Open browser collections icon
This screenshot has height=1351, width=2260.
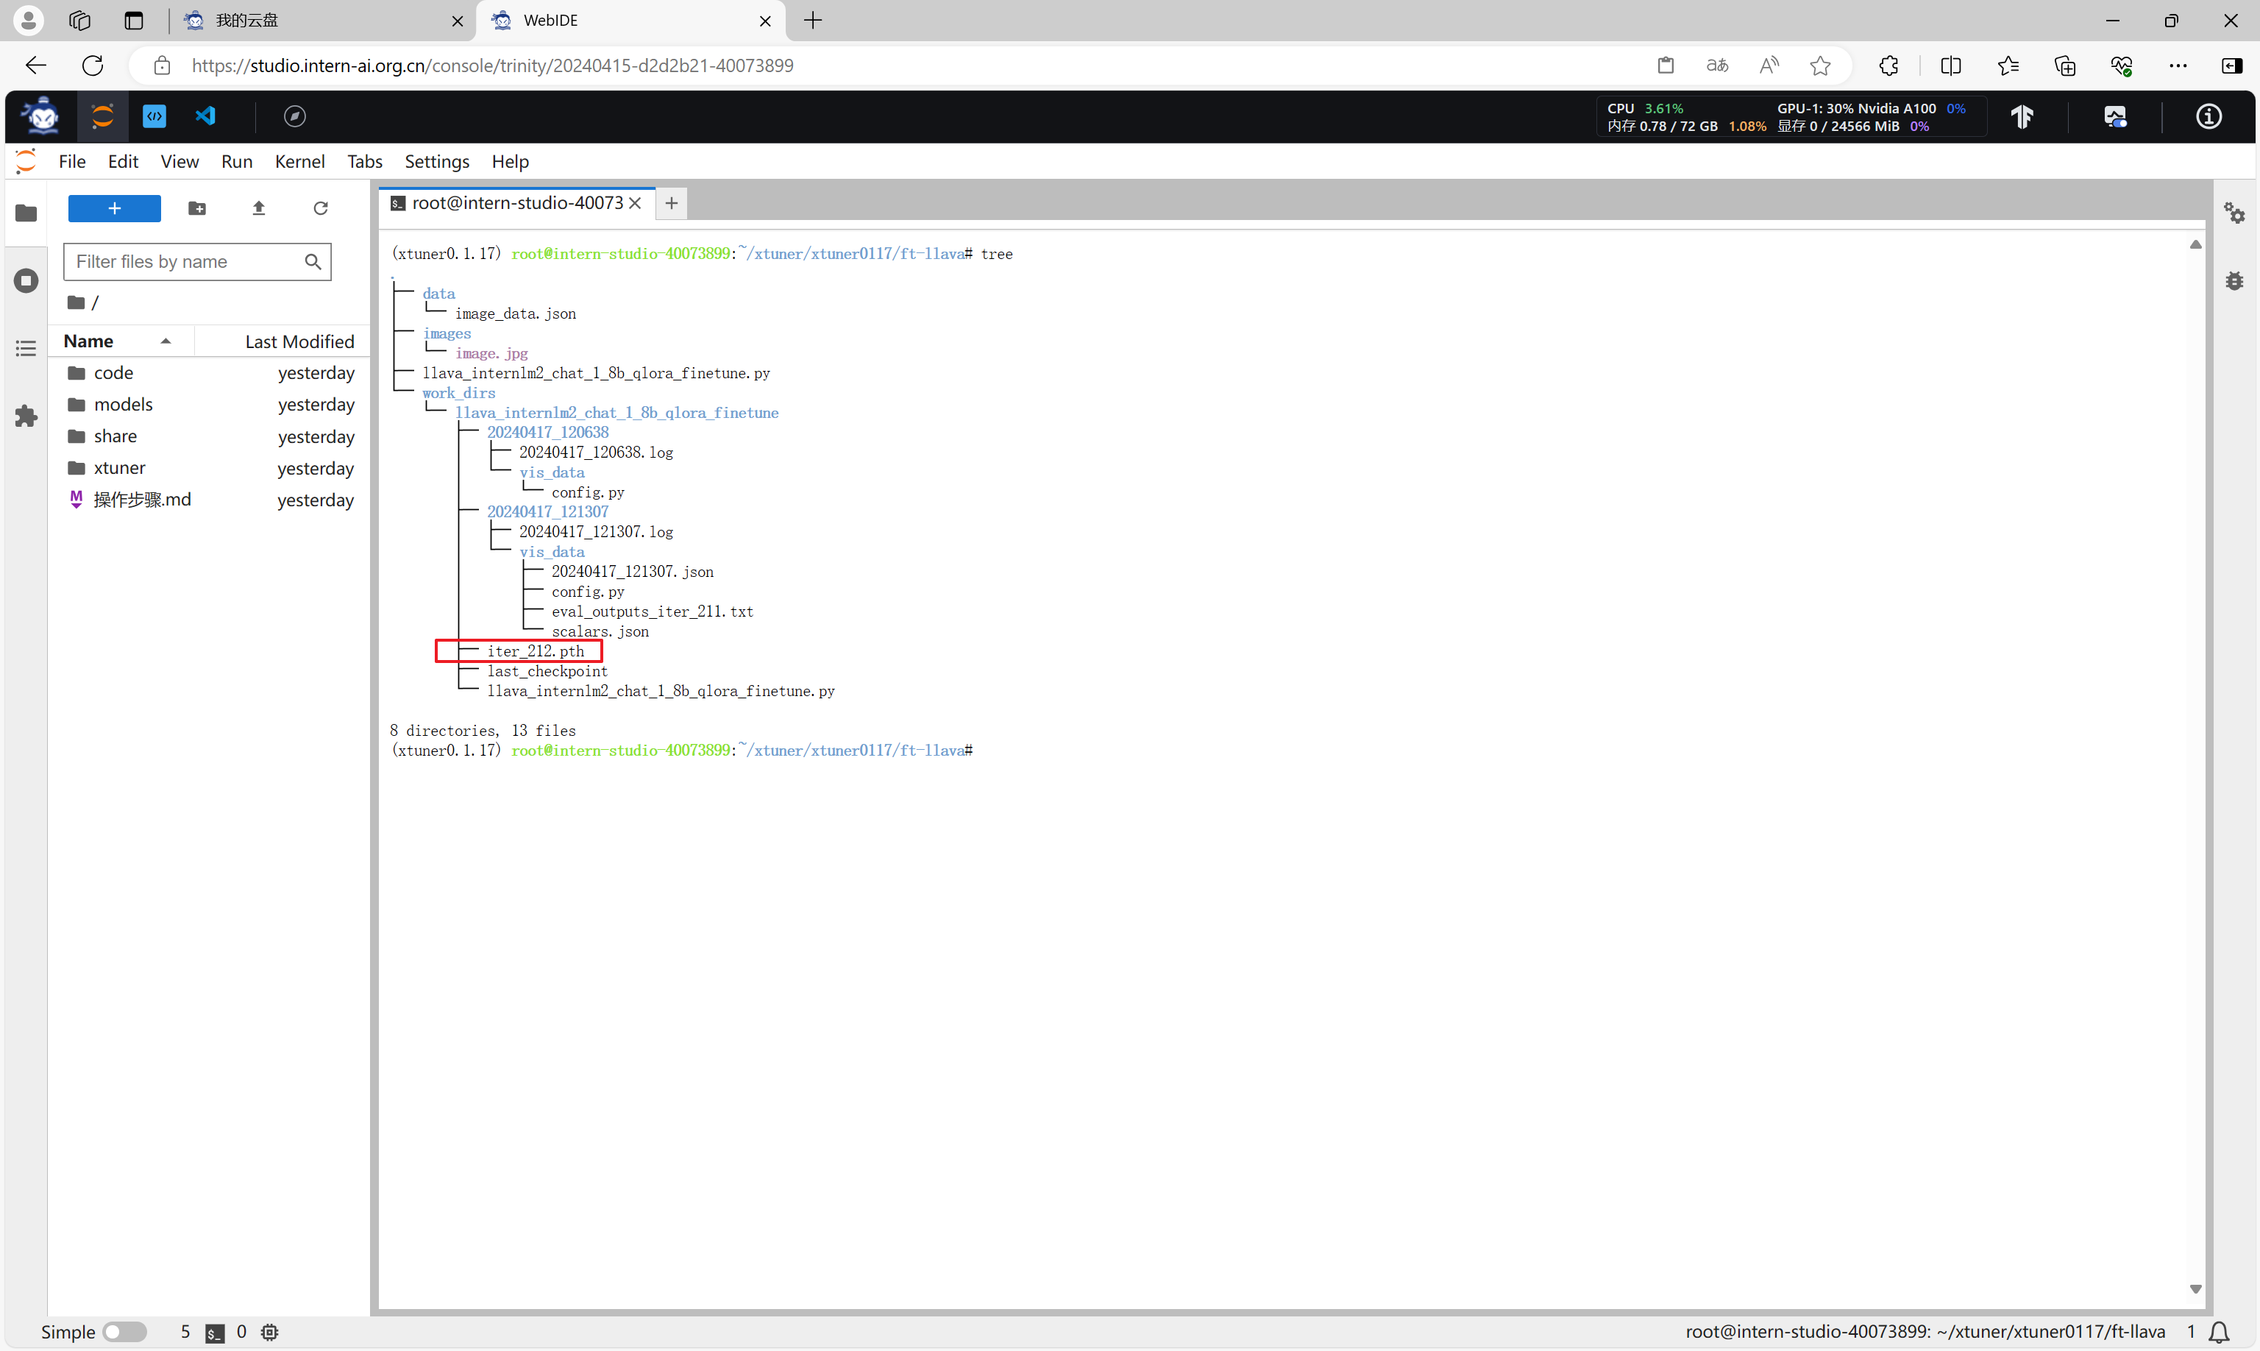[2065, 65]
